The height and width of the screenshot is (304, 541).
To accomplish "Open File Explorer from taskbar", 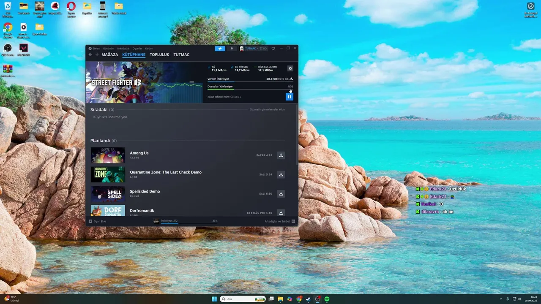I will point(280,299).
